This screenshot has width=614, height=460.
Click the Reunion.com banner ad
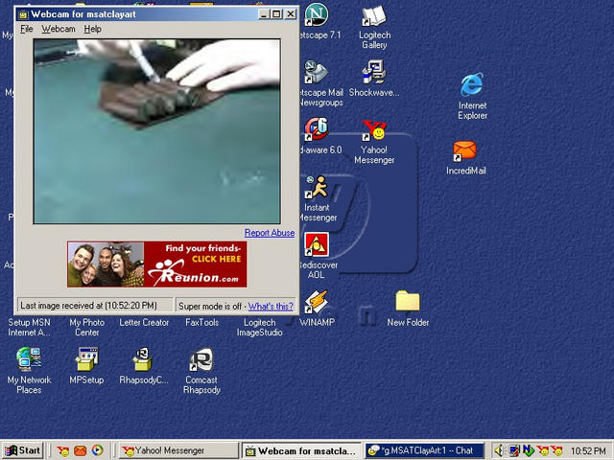(x=157, y=264)
